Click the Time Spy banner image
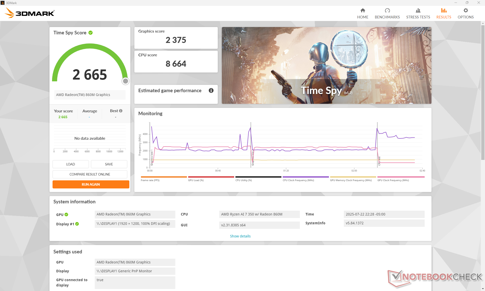The image size is (485, 291). coord(326,65)
